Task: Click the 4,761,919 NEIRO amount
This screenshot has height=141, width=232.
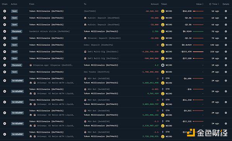Action: [x=153, y=93]
